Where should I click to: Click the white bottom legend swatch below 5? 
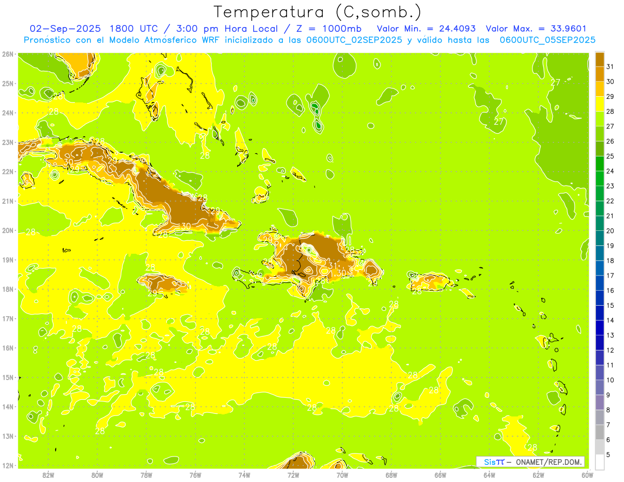point(600,462)
